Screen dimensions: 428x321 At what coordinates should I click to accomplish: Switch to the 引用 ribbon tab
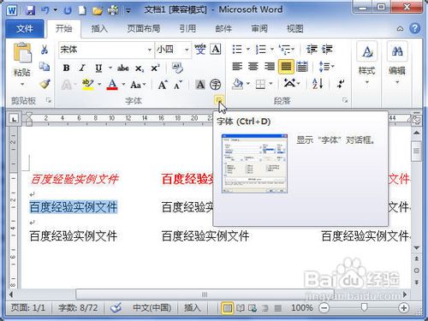(187, 28)
